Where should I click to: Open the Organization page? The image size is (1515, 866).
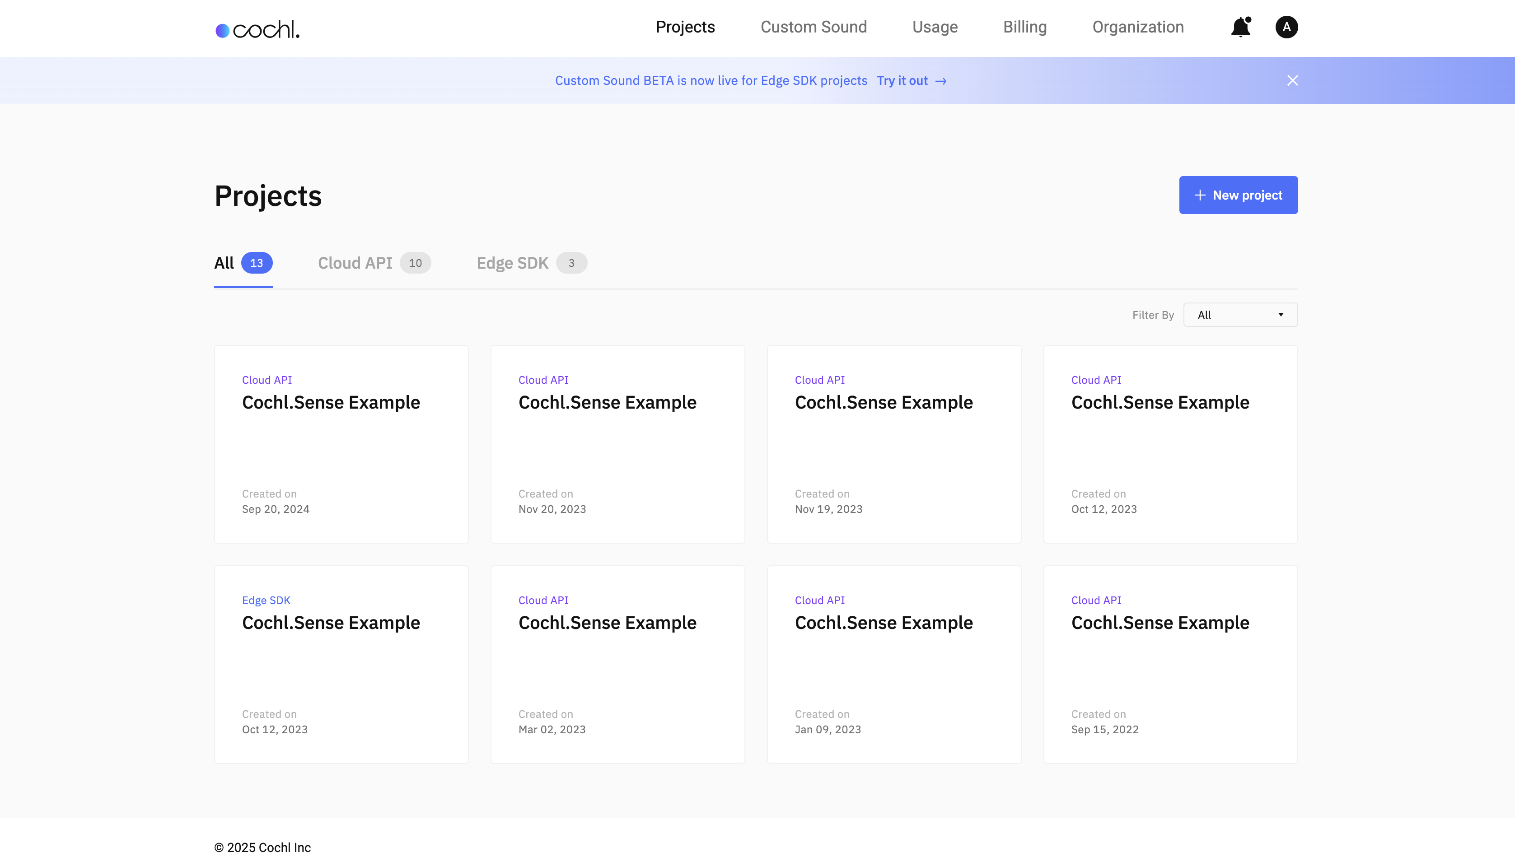click(1138, 28)
